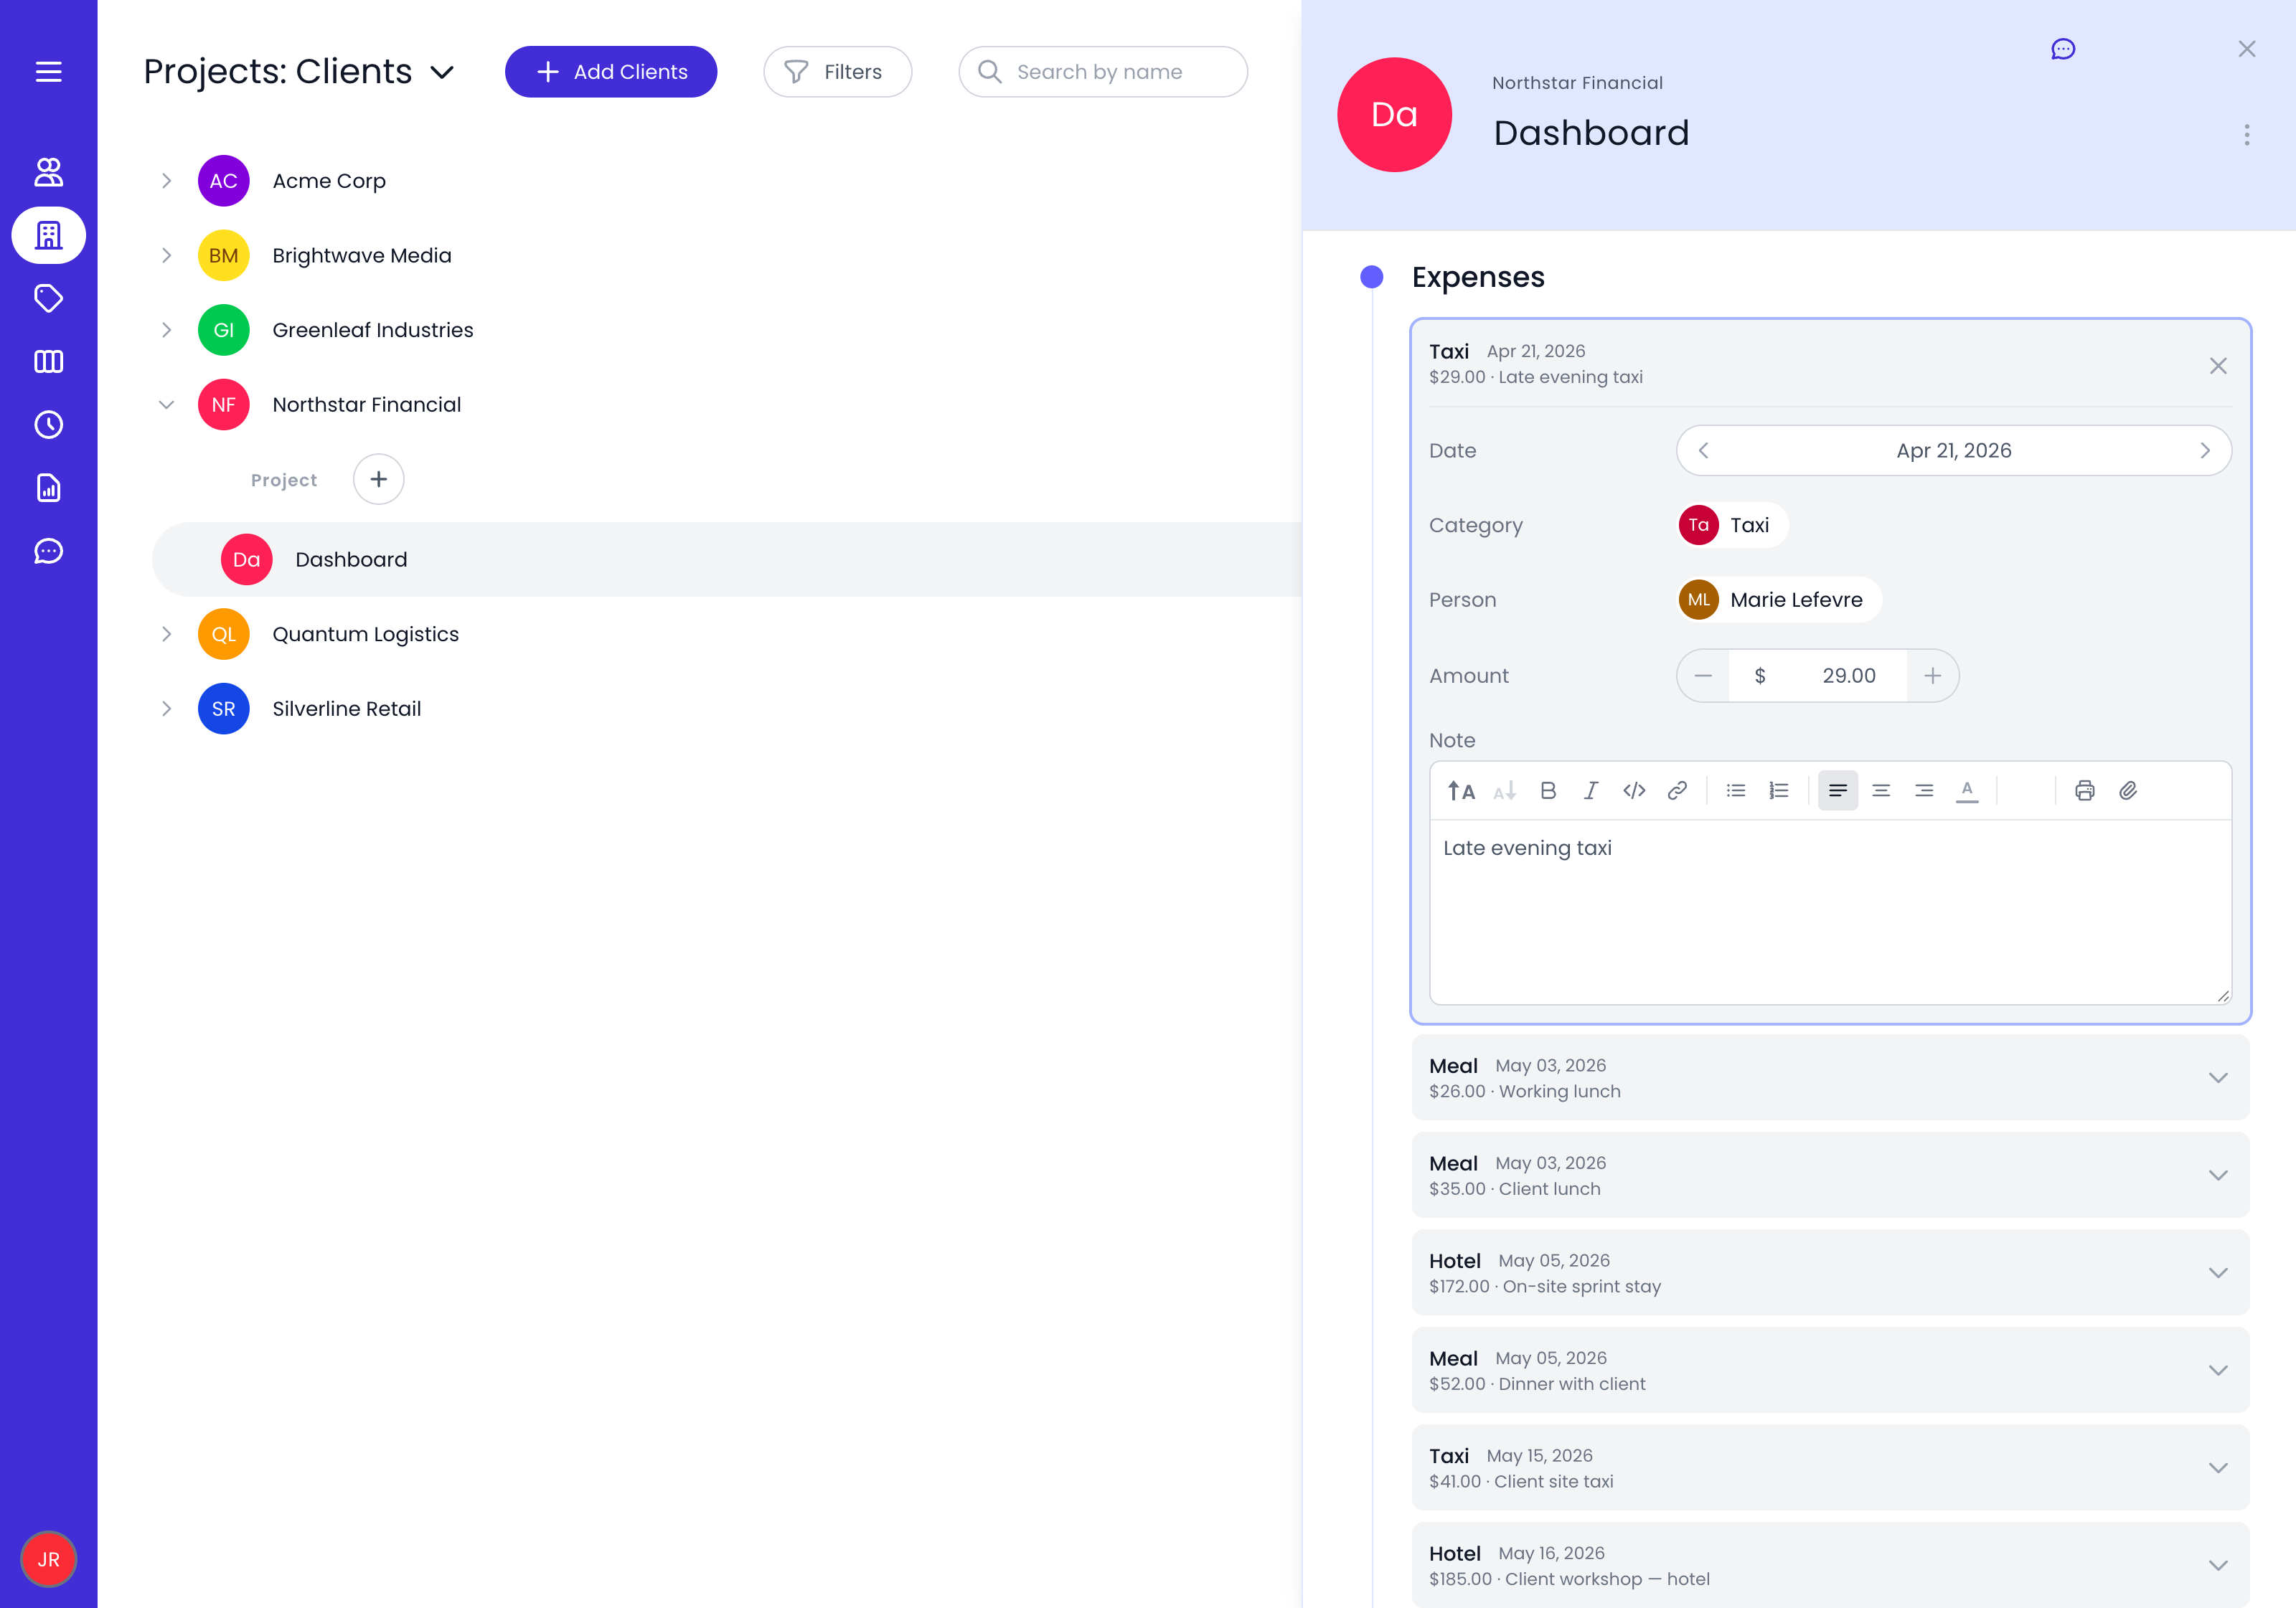2296x1608 pixels.
Task: Go to the previous expense date
Action: (x=1703, y=450)
